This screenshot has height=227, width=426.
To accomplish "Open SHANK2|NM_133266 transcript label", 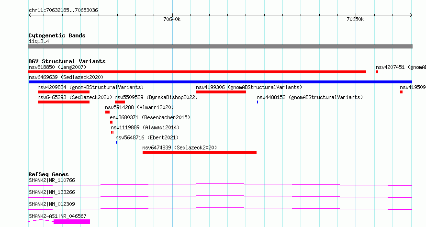I will [x=52, y=192].
